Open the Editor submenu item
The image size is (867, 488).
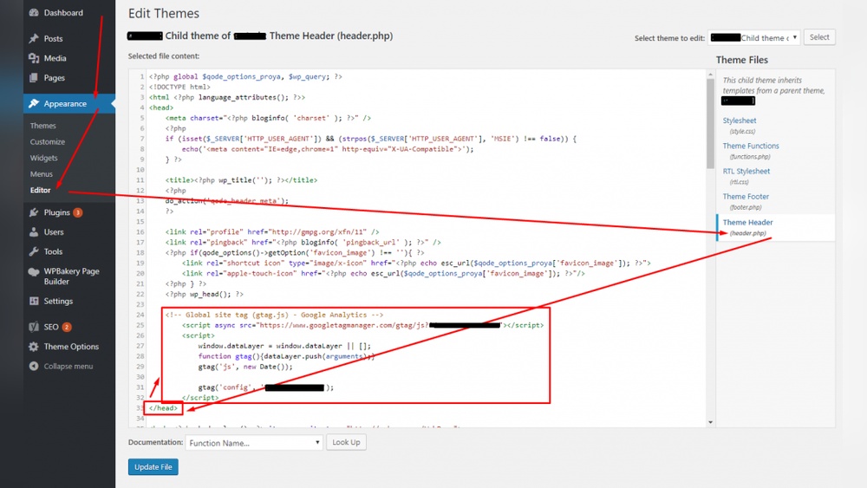tap(41, 190)
